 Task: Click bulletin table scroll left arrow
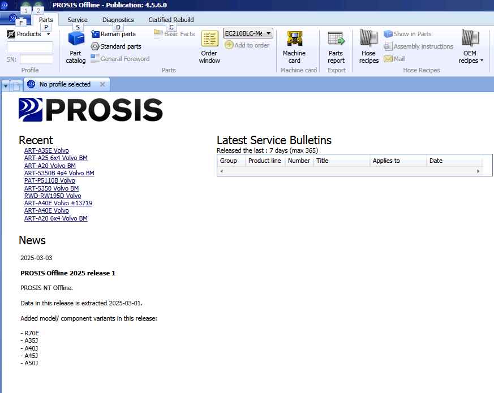[x=222, y=171]
